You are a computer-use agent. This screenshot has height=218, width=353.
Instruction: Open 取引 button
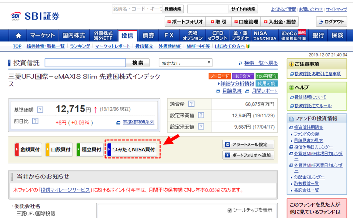tap(219, 22)
